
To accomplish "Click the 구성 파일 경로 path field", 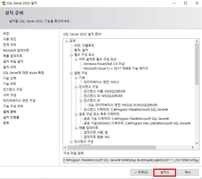I will (x=131, y=160).
